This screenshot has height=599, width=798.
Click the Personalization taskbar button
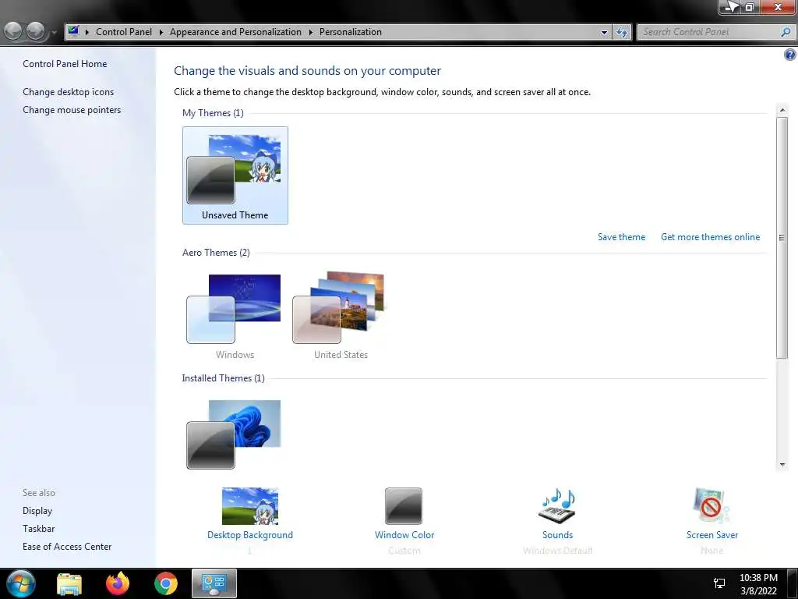click(214, 583)
